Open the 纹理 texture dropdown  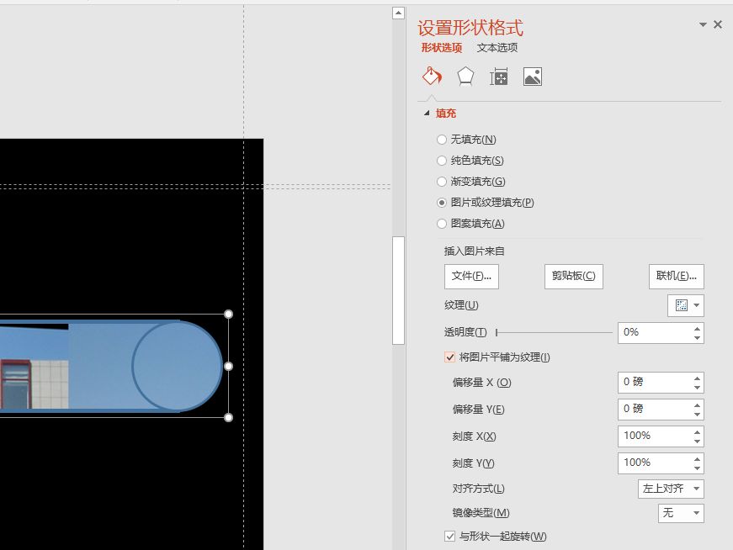[x=686, y=305]
